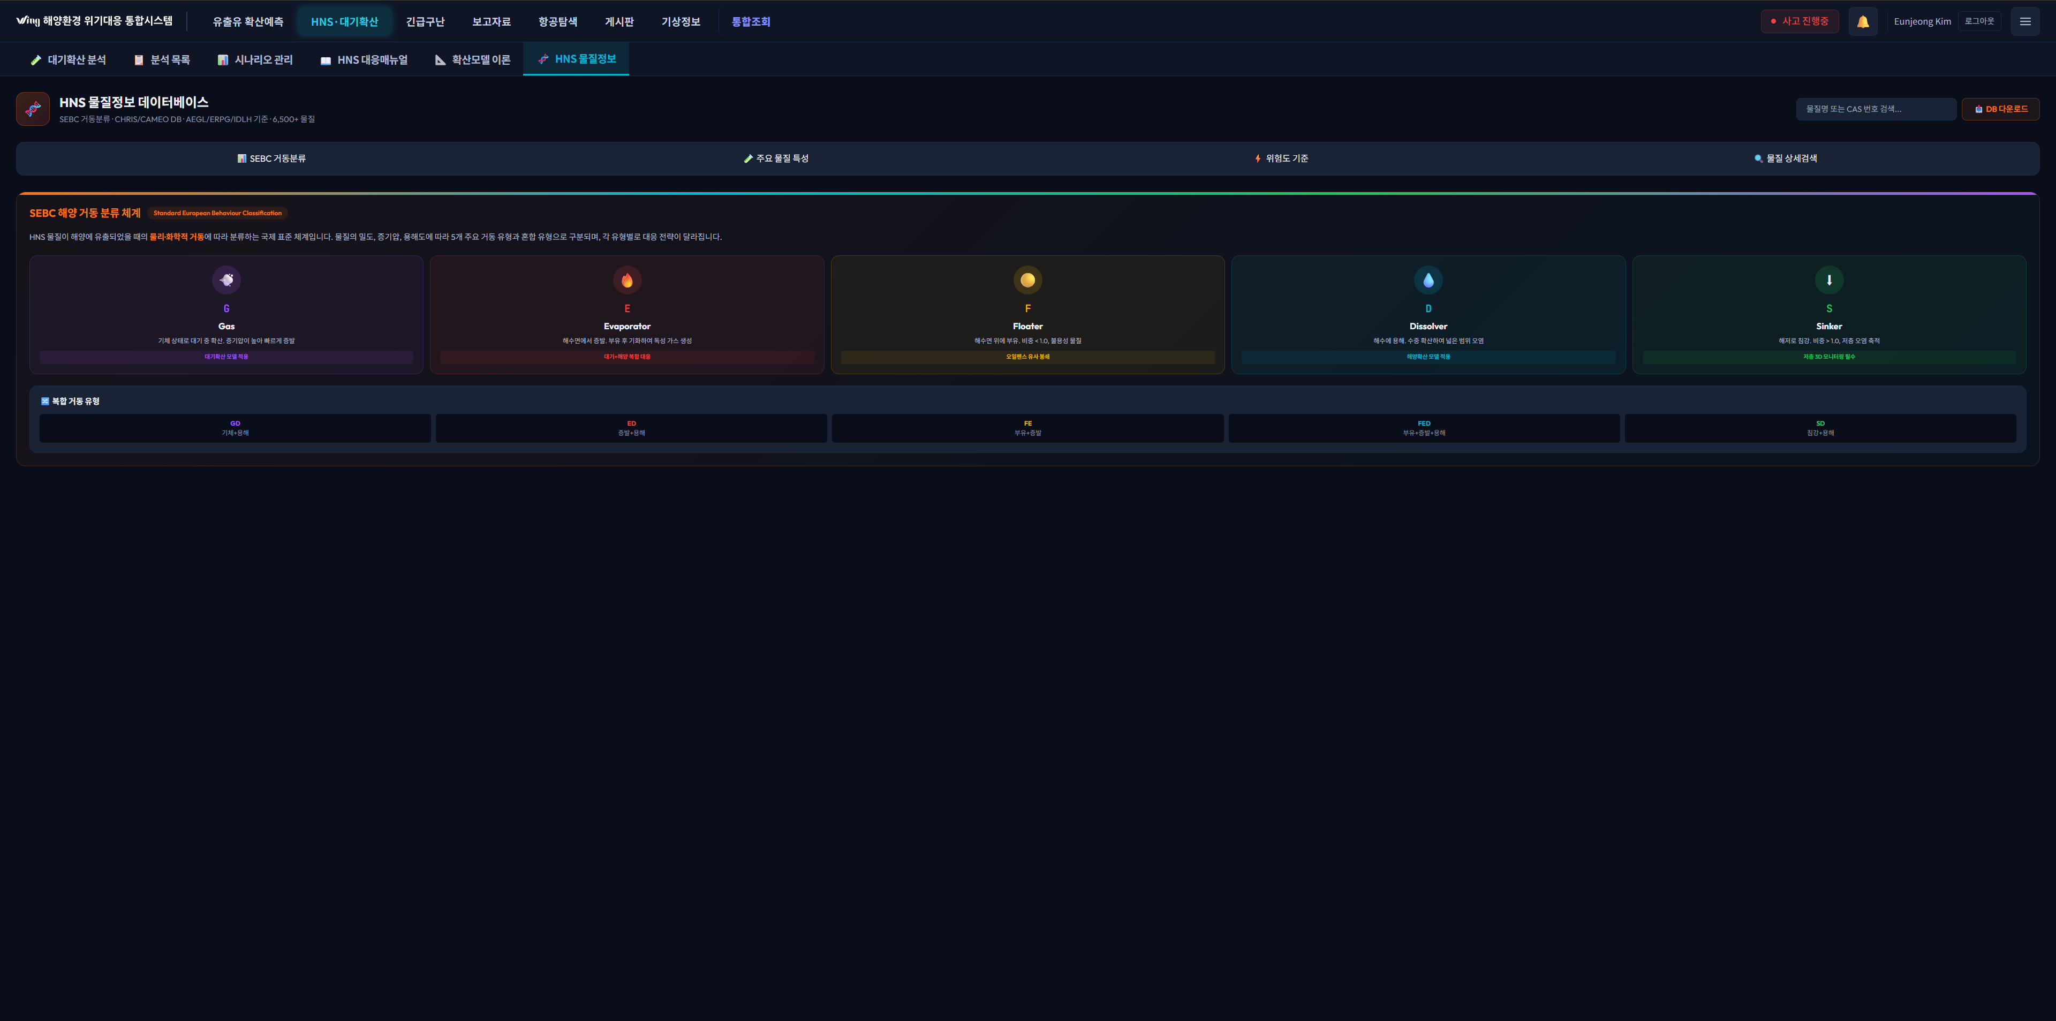The image size is (2056, 1021).
Task: Click the 사고 진행중 status button
Action: pos(1799,21)
